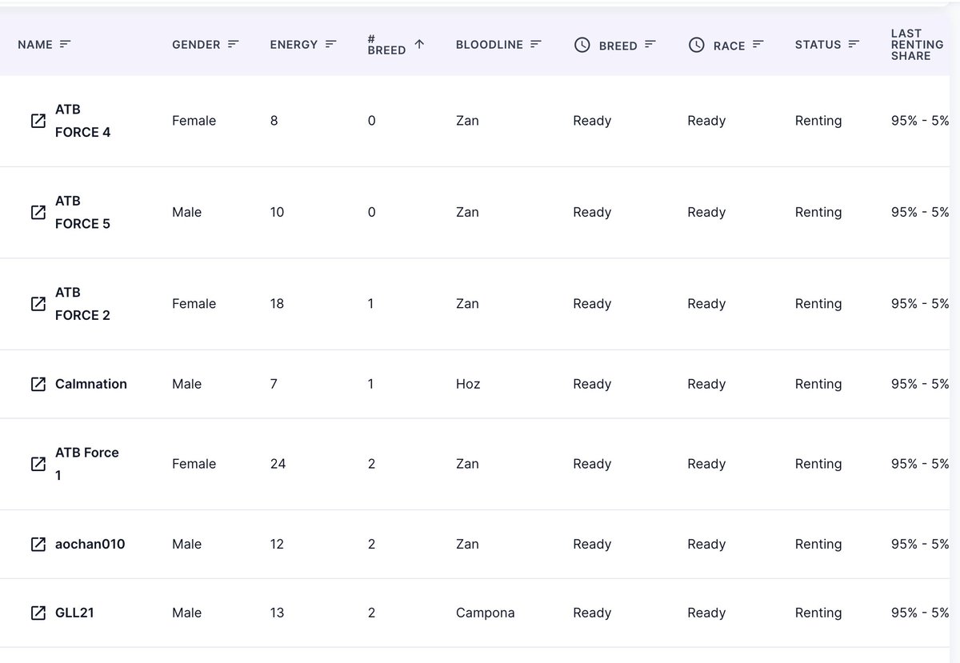The image size is (960, 663).
Task: Open ATB FORCE 4 external link icon
Action: point(38,121)
